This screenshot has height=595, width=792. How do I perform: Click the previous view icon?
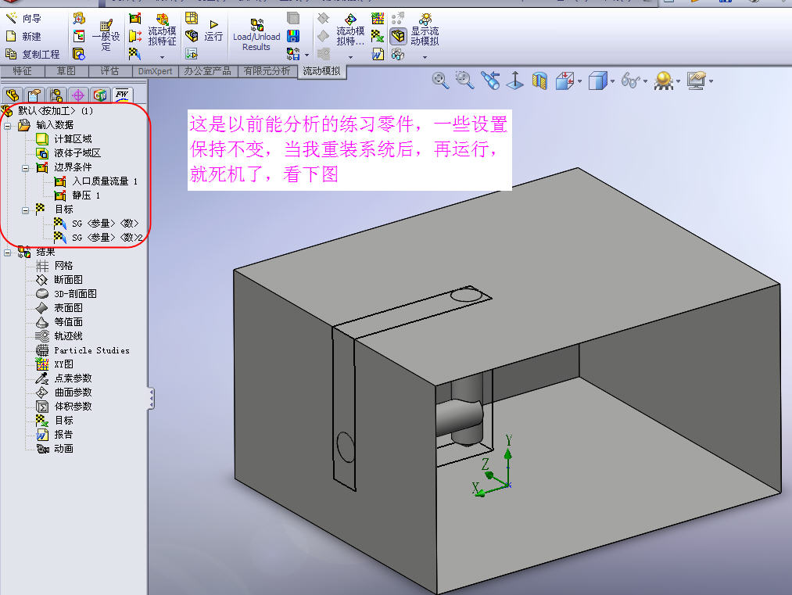coord(490,81)
